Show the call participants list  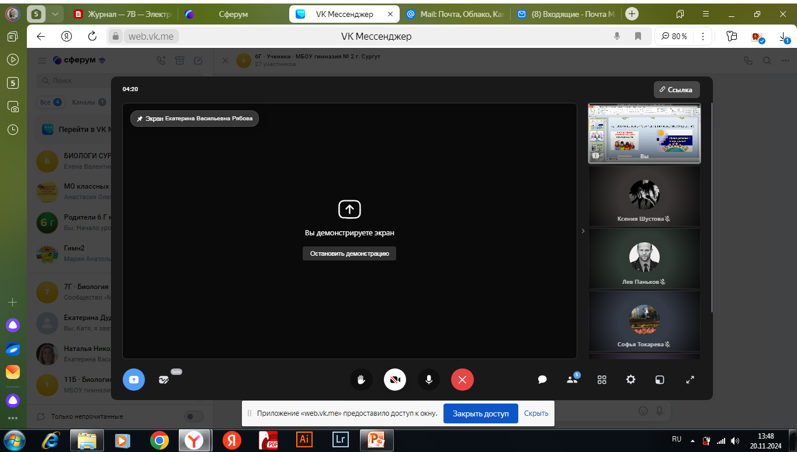coord(572,380)
